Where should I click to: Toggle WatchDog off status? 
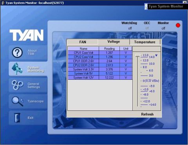click(x=130, y=28)
